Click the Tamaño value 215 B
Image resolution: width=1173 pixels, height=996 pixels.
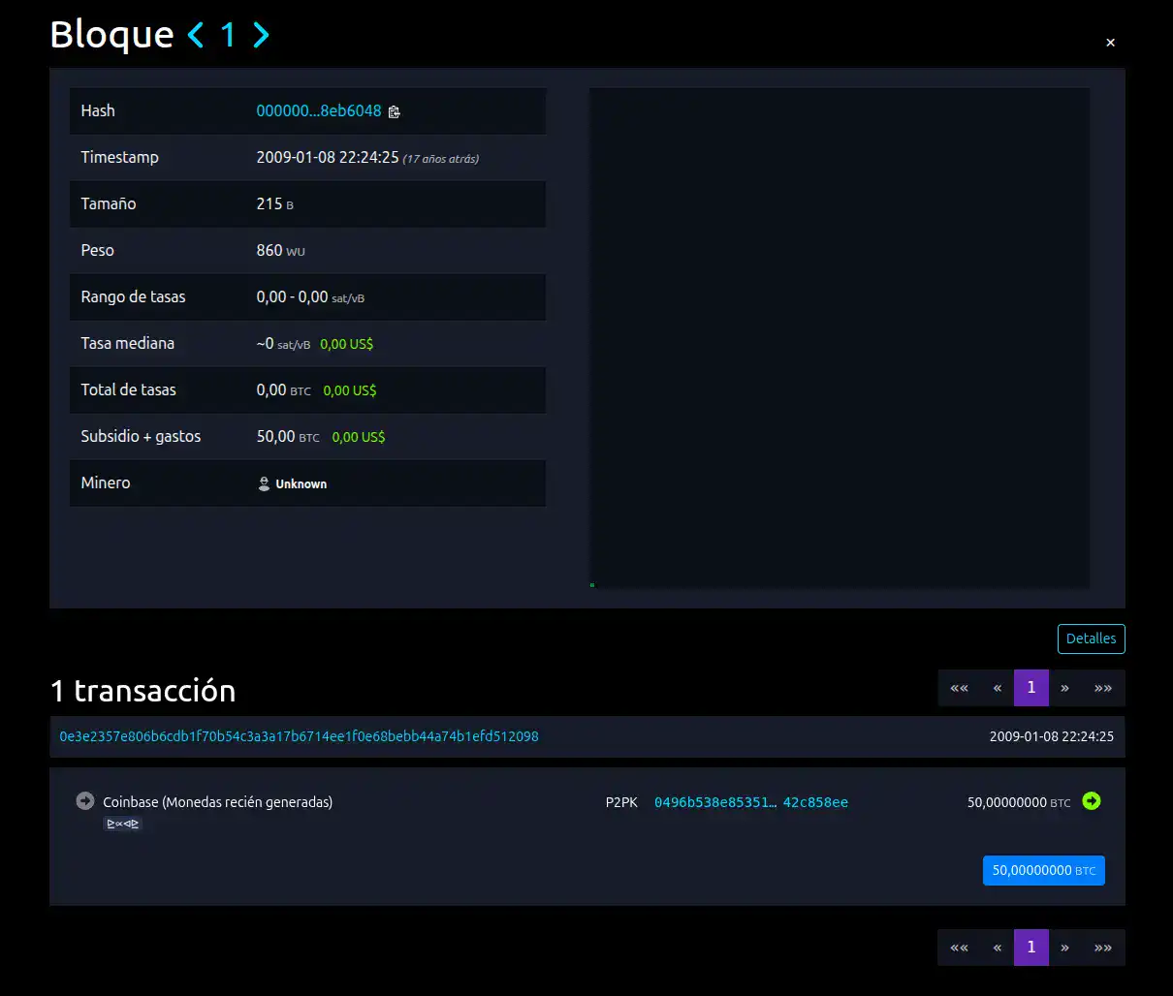point(275,203)
